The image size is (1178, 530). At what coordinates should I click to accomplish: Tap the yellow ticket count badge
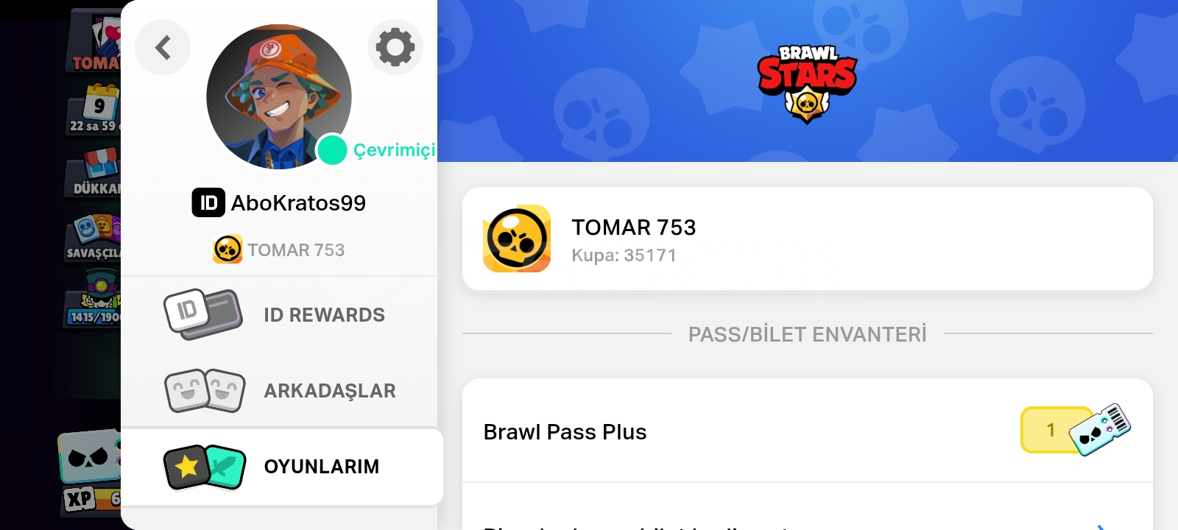click(x=1051, y=430)
